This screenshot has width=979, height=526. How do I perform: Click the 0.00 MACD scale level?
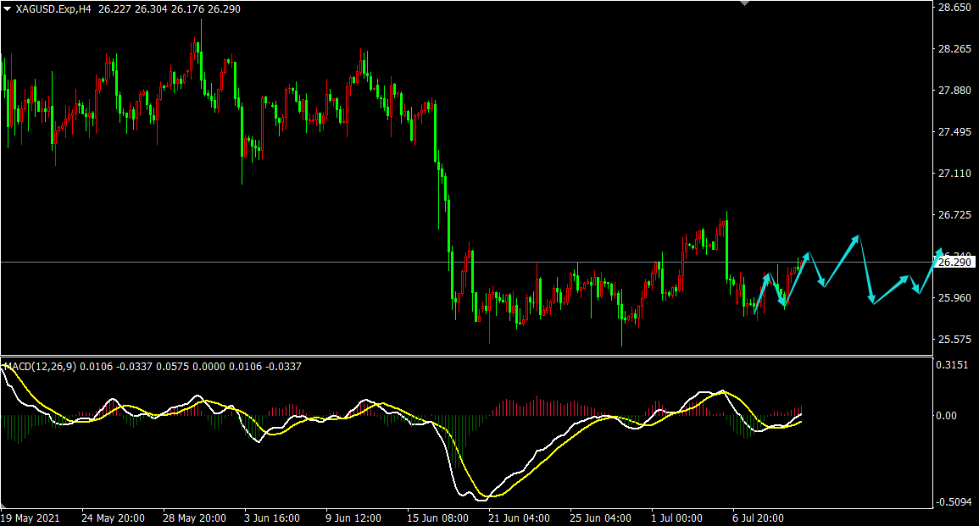click(947, 416)
